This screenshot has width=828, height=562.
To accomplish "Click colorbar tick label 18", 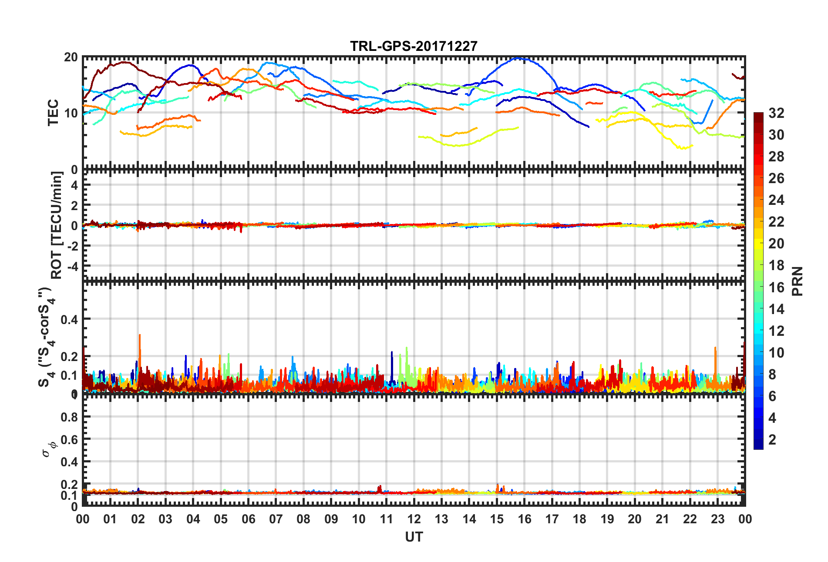I will [776, 265].
